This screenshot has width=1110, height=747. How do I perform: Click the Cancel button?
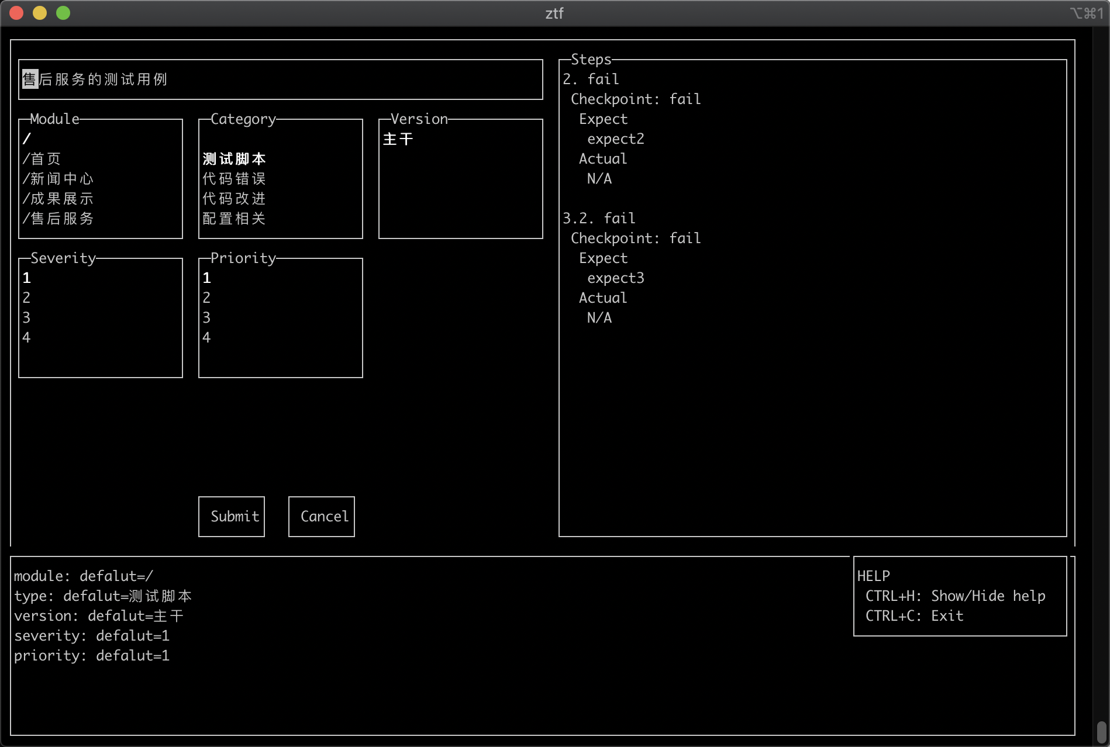[322, 516]
